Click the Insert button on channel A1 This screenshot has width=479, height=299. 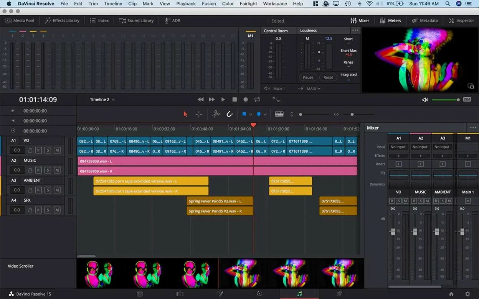coord(398,164)
